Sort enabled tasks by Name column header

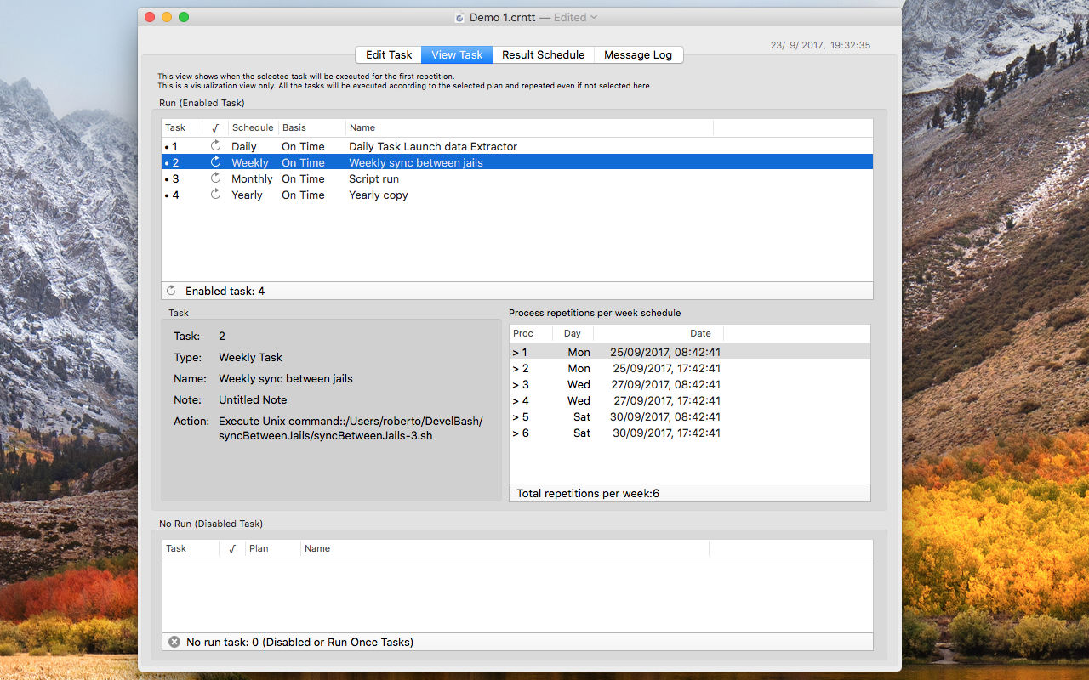[x=362, y=127]
